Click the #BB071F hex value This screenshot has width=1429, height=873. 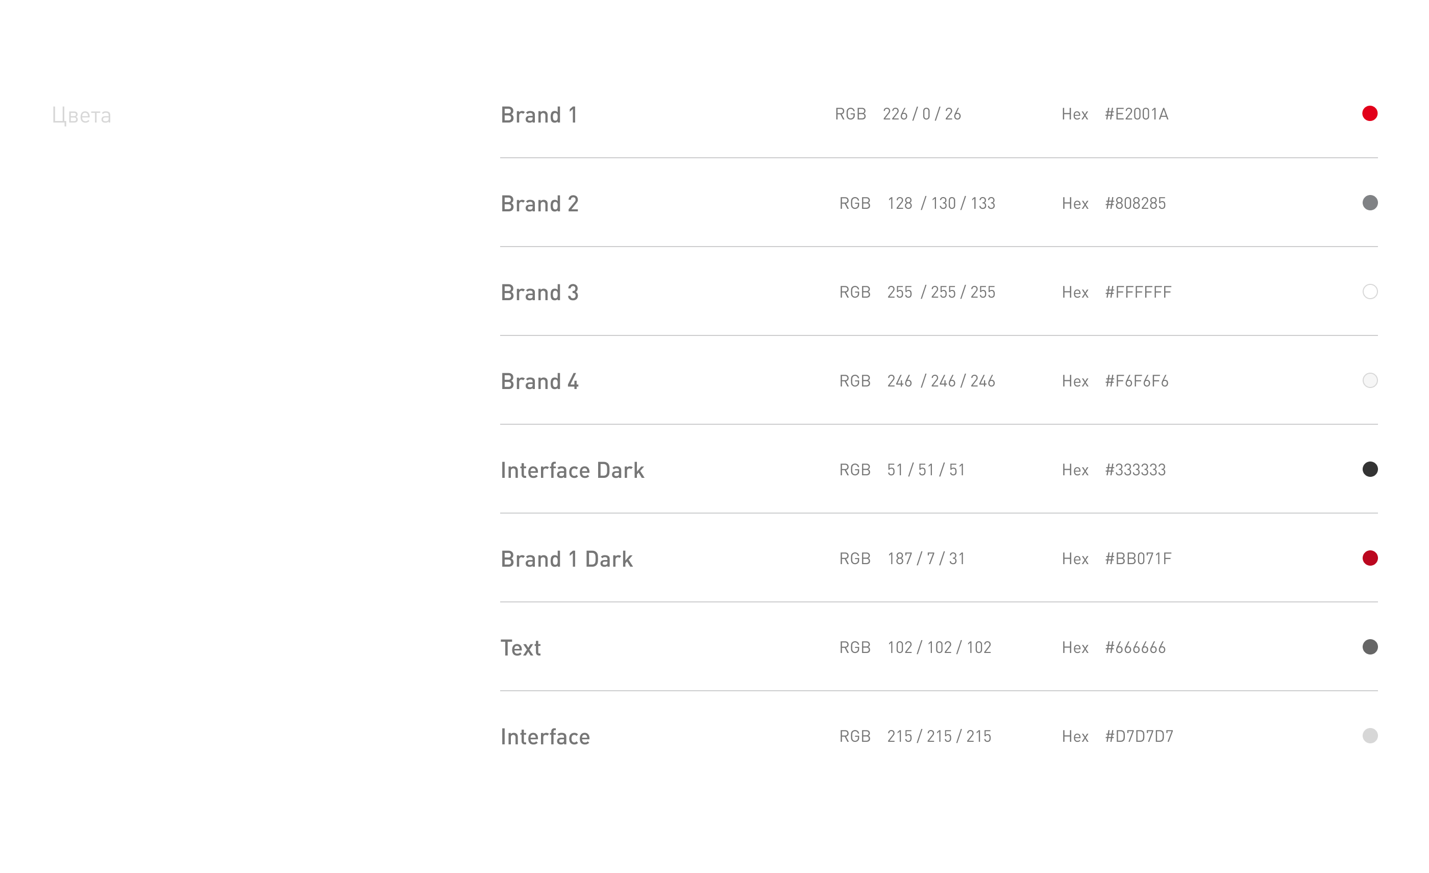(x=1138, y=559)
